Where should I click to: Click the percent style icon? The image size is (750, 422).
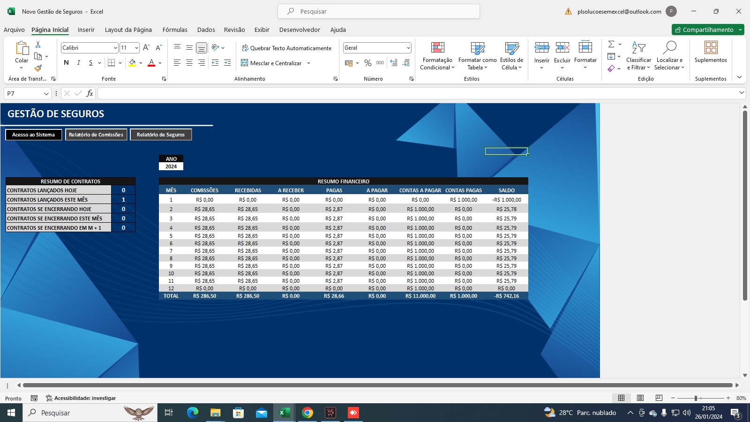368,63
